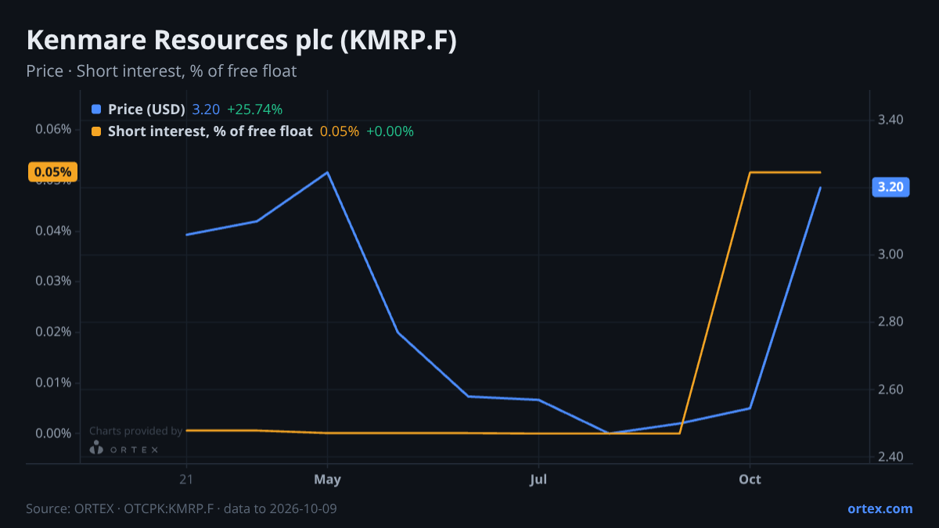Select the orange 0.05% axis value badge
The width and height of the screenshot is (939, 528).
tap(52, 172)
